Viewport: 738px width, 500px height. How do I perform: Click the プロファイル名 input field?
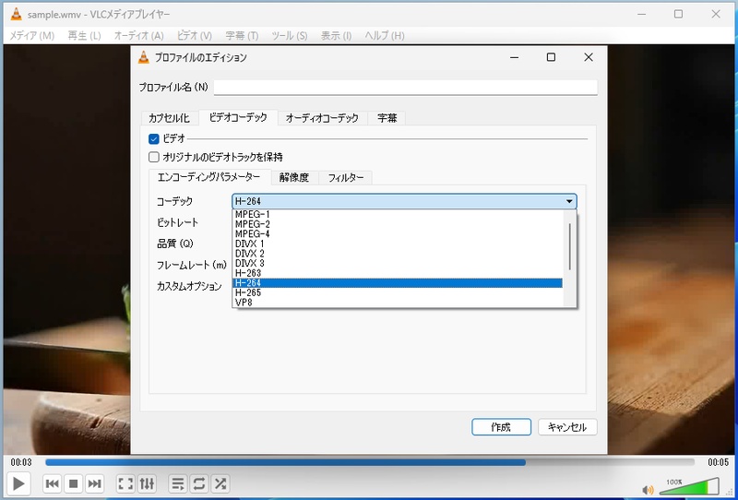406,88
